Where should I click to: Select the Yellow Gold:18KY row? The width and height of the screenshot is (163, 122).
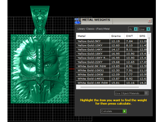click(x=111, y=54)
